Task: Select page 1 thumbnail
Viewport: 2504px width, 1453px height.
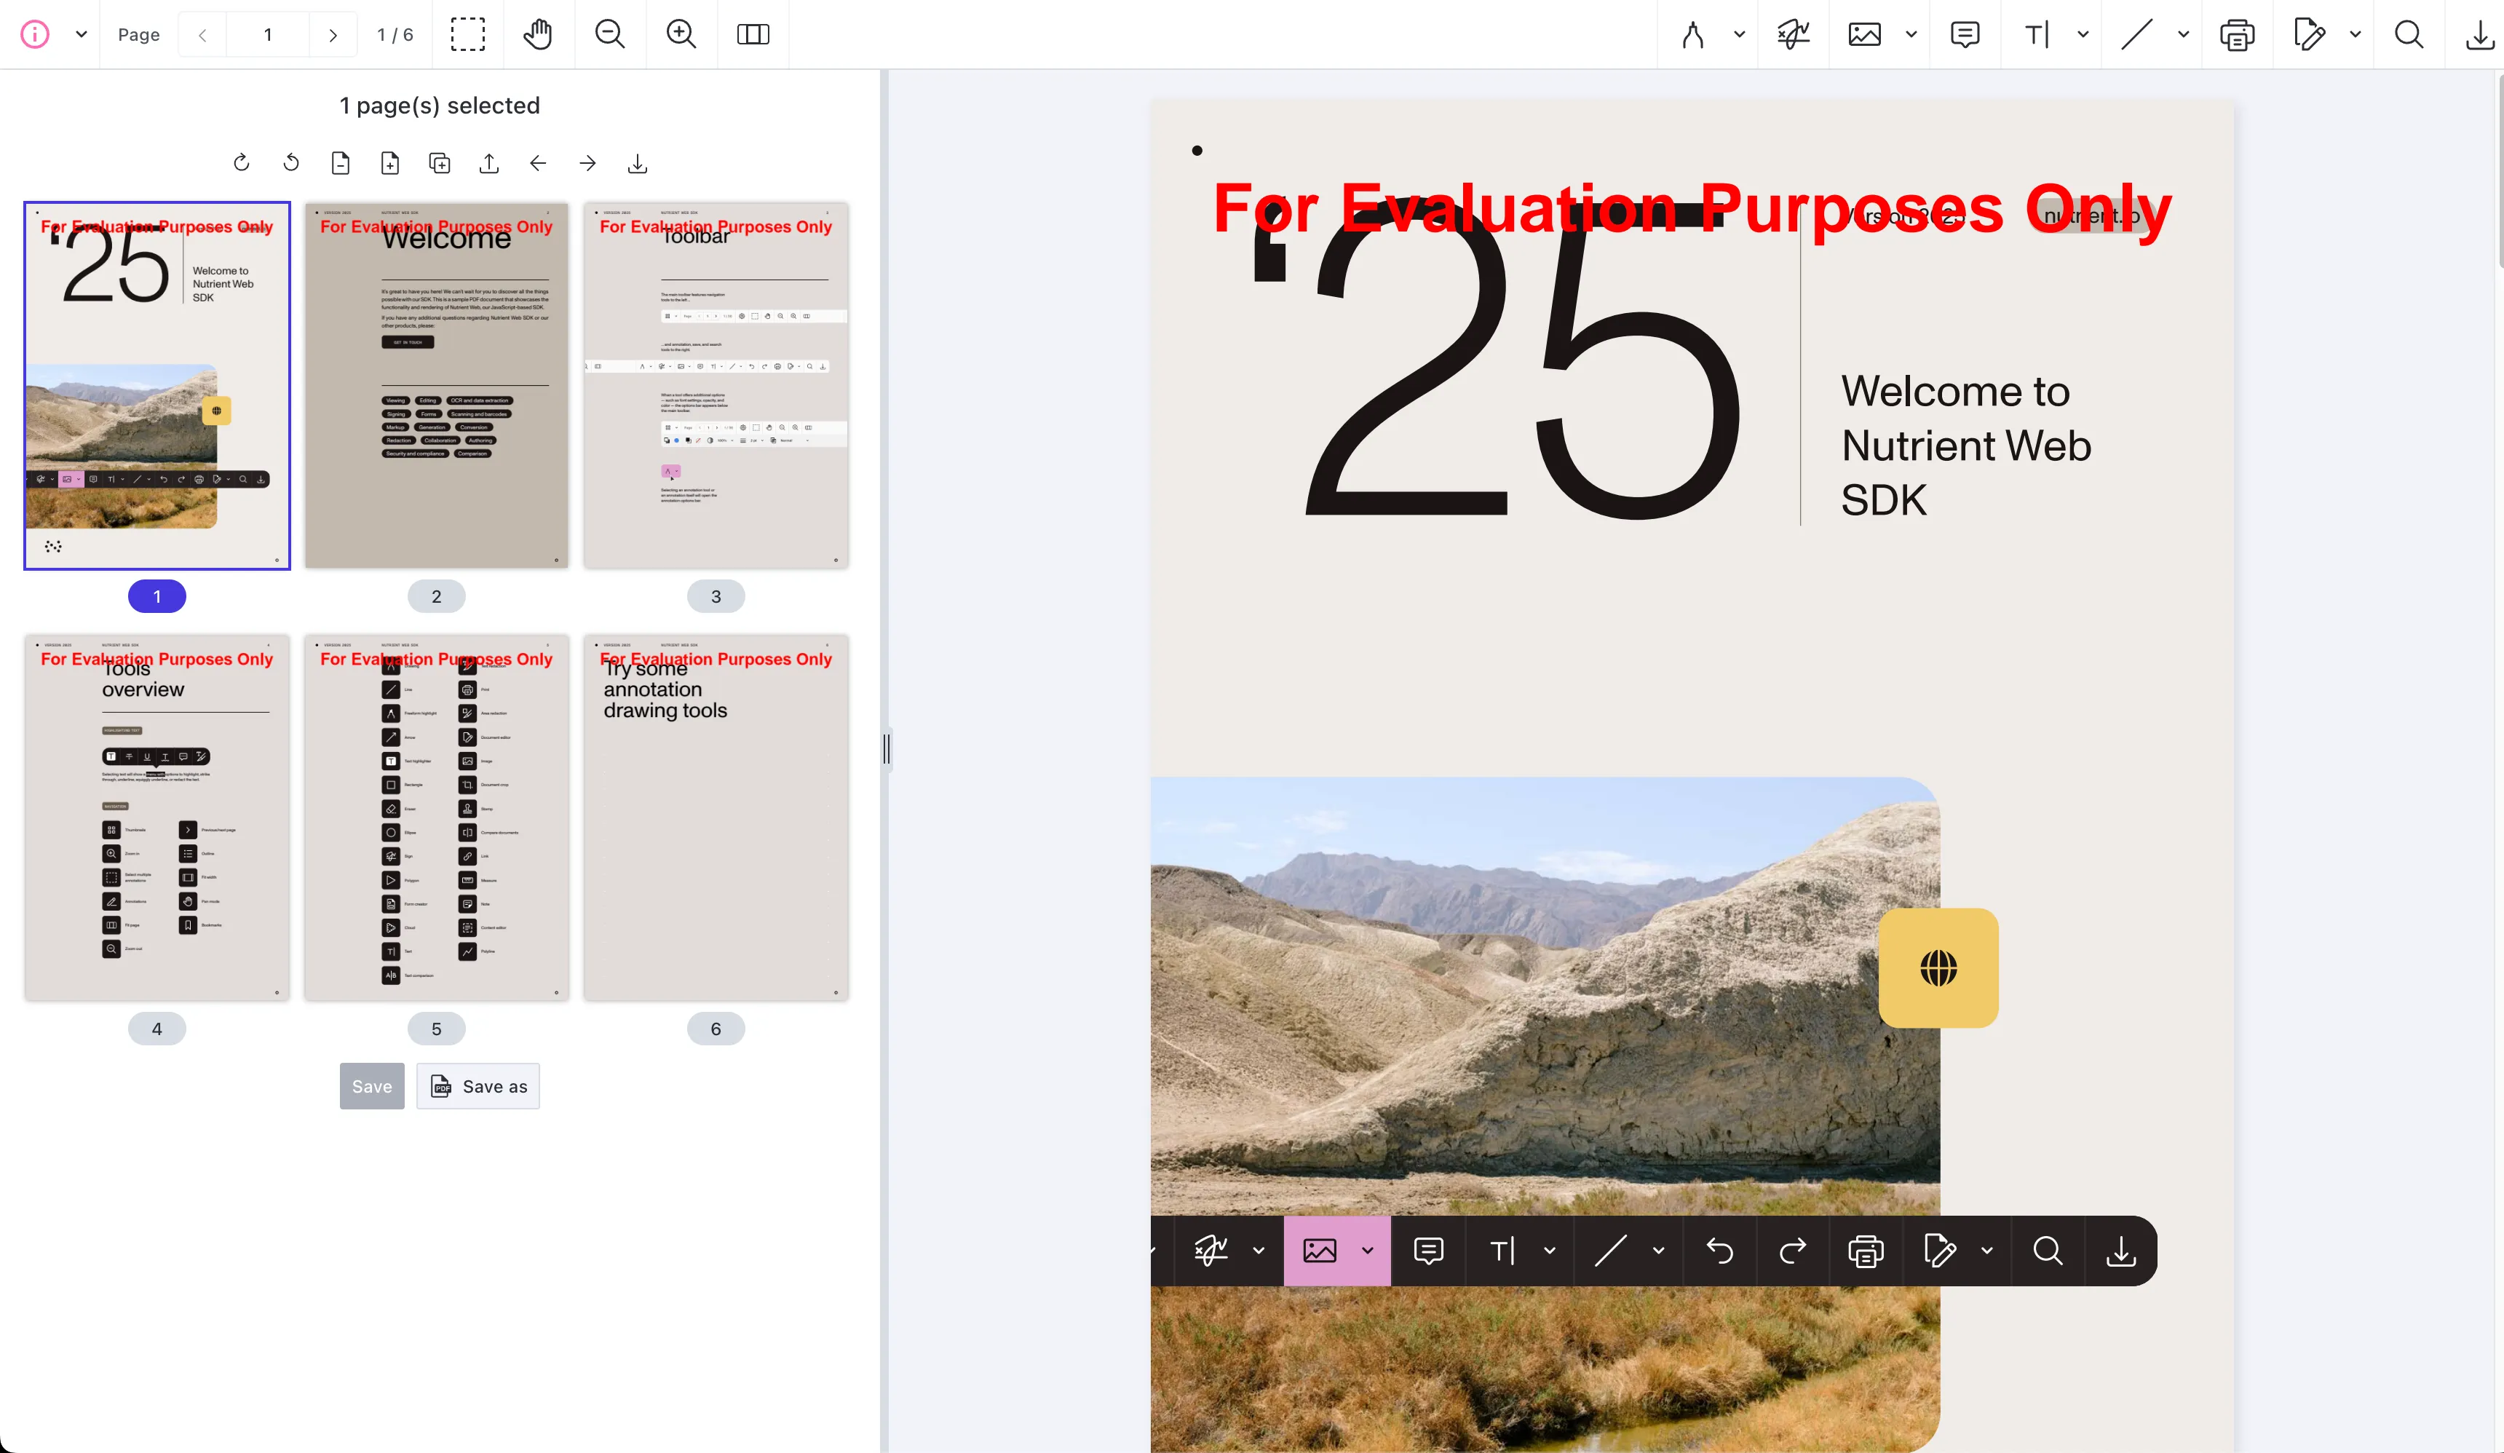Action: (x=157, y=386)
